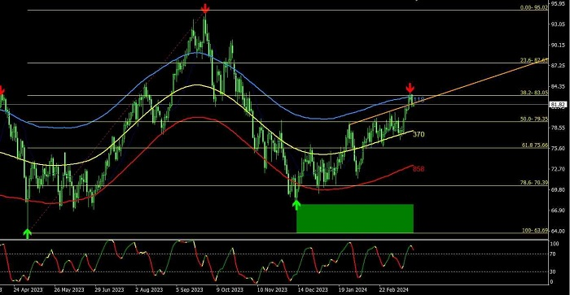This screenshot has height=295, width=570.
Task: Click the 38.2- 83.05 Fibonacci label
Action: [533, 93]
